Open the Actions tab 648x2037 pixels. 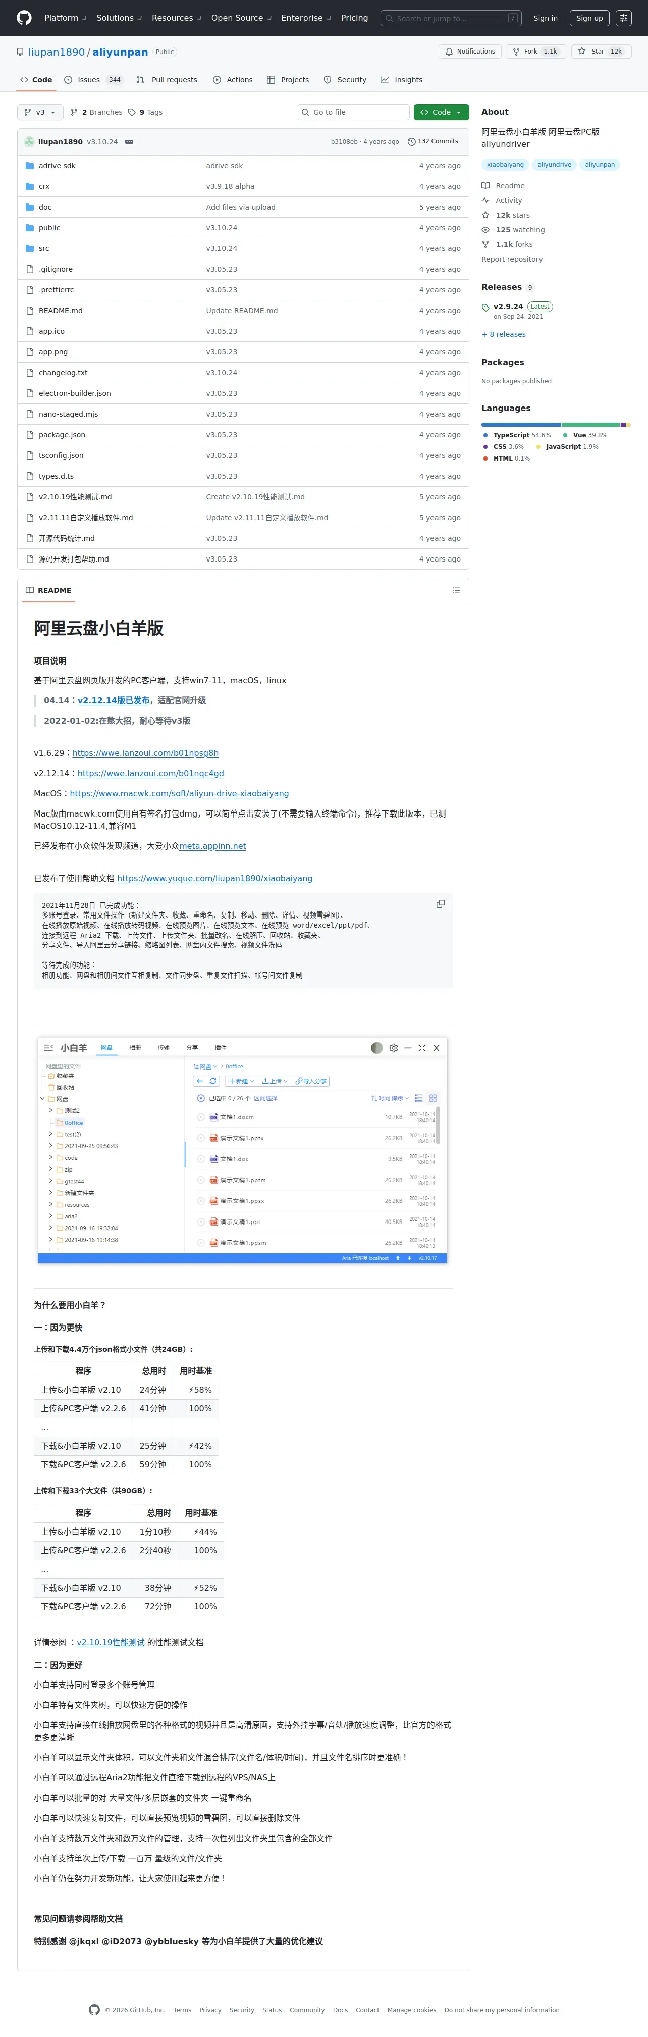pyautogui.click(x=232, y=80)
